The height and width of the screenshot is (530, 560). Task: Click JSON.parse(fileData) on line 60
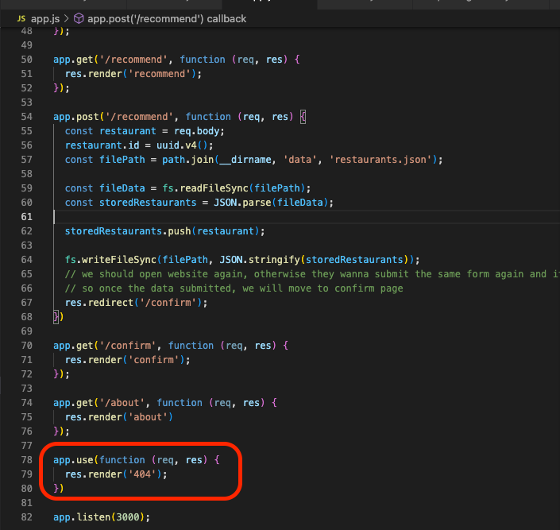[x=271, y=203]
